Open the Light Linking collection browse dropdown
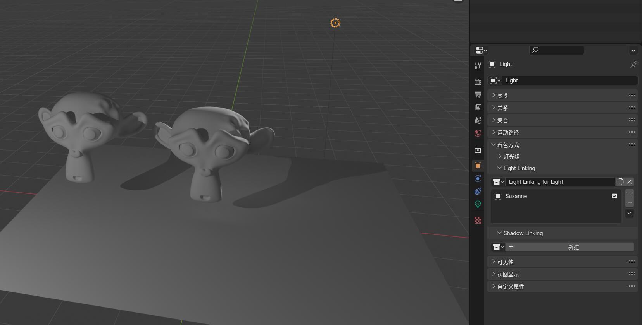 [x=498, y=182]
